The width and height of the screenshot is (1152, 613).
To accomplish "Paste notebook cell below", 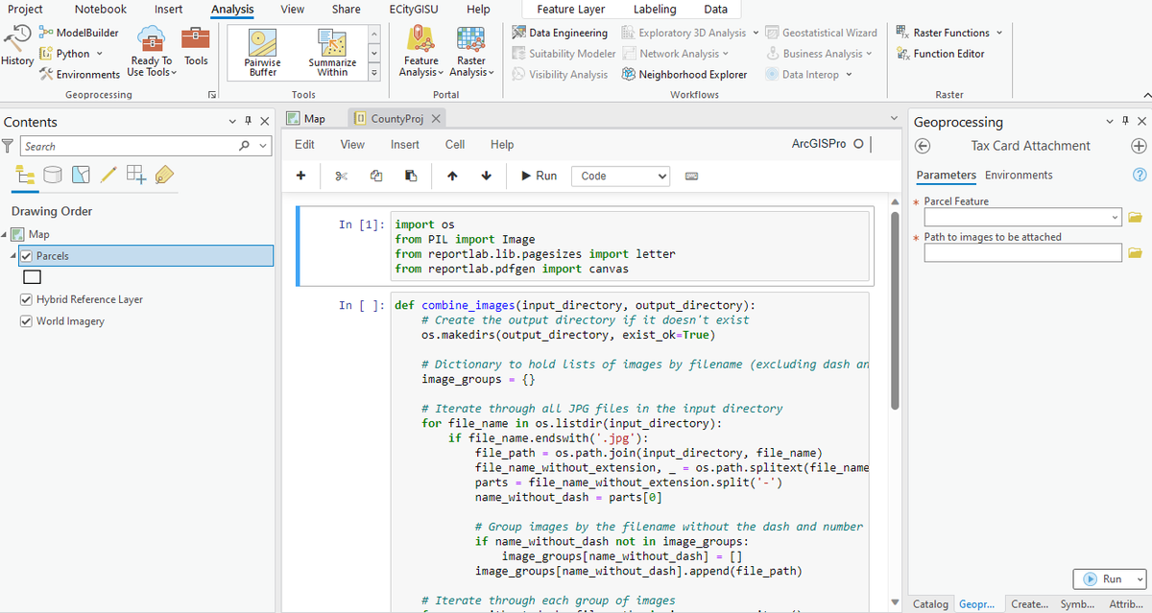I will point(411,176).
